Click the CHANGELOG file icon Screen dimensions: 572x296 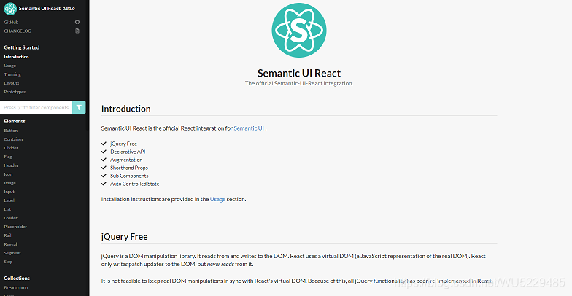[77, 31]
